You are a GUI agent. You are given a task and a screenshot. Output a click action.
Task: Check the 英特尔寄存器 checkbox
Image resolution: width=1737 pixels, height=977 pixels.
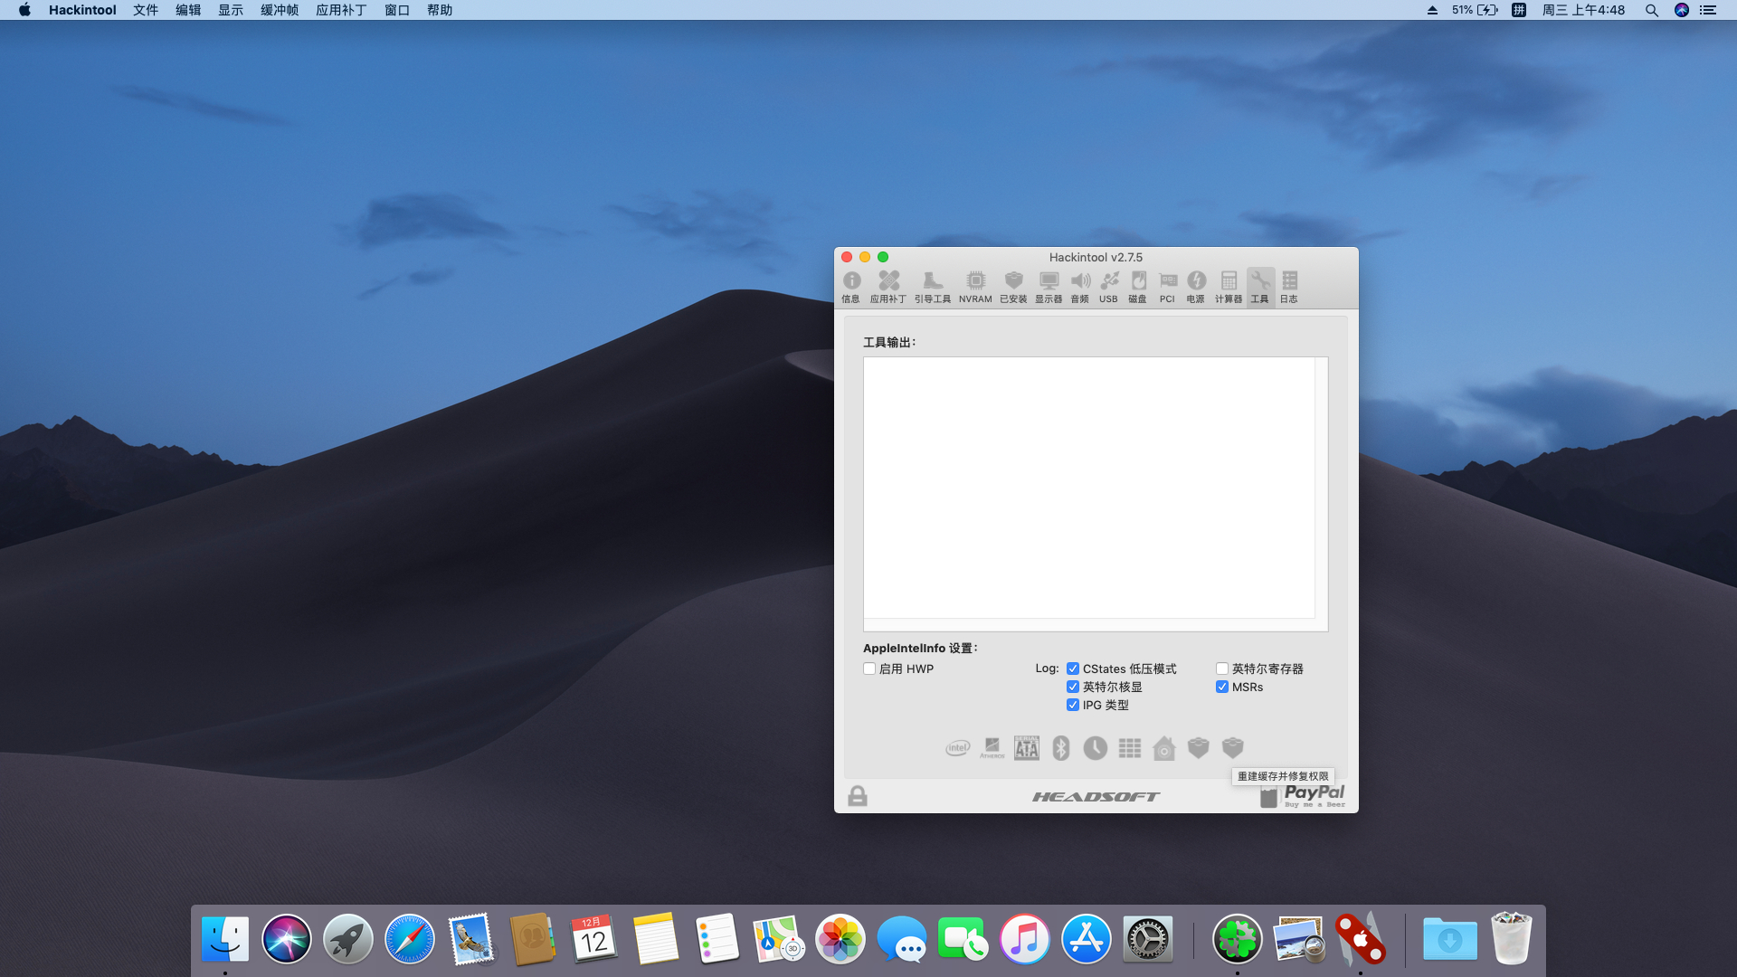(1222, 669)
